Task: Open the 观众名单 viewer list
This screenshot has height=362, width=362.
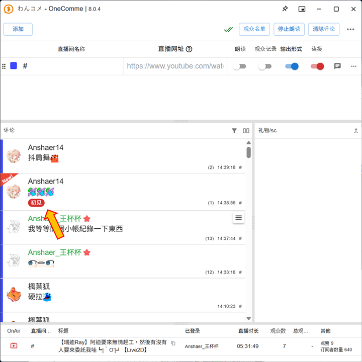Action: 254,29
